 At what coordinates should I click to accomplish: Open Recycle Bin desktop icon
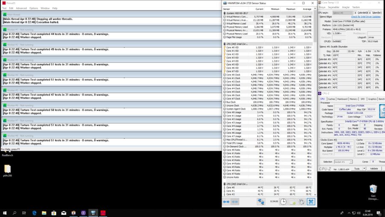click(x=373, y=192)
